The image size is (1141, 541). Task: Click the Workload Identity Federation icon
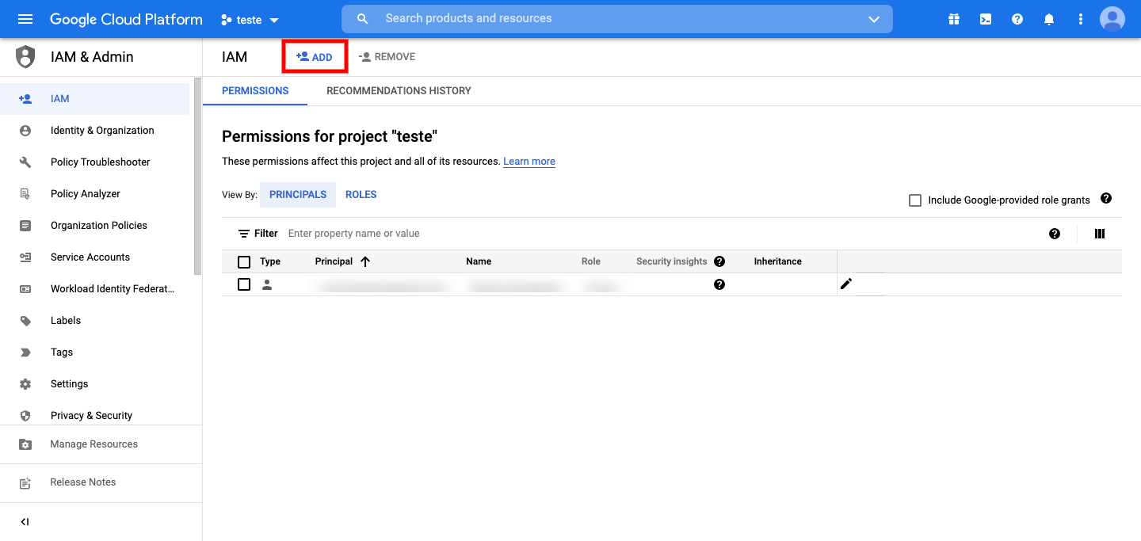[x=25, y=289]
